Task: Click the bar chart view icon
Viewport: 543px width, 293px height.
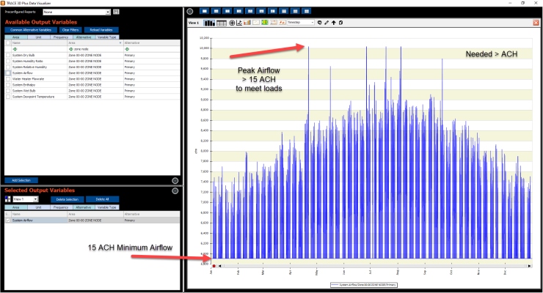Action: 210,23
